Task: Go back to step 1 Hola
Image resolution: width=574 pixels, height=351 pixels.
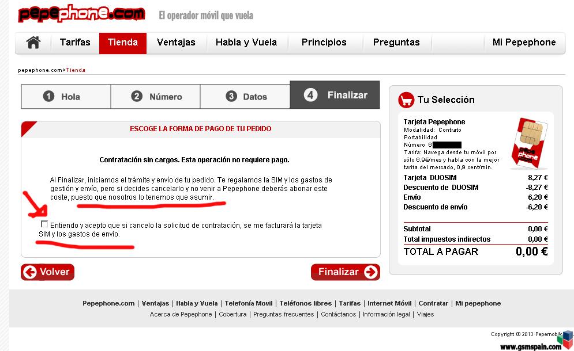Action: (66, 97)
